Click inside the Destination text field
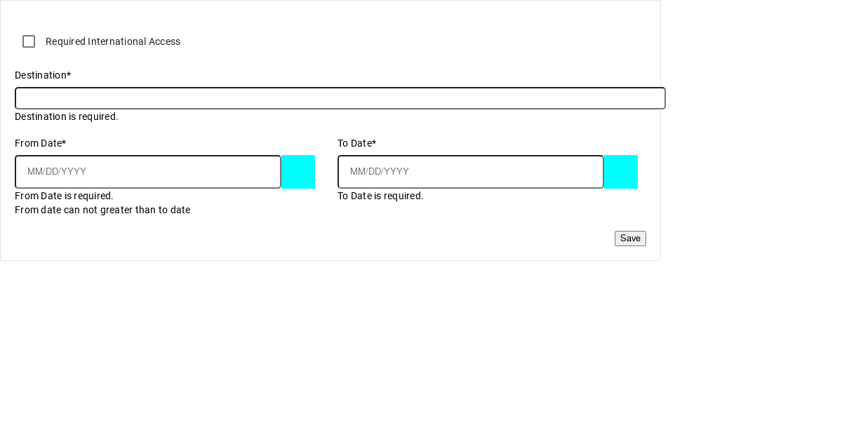The width and height of the screenshot is (842, 442). pos(340,98)
